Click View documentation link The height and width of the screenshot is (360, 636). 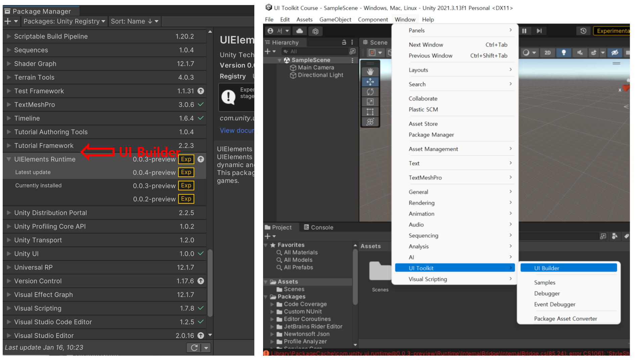click(x=237, y=131)
